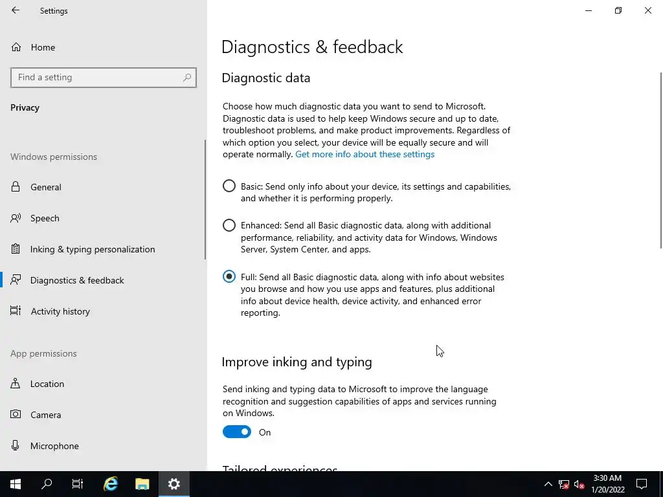Viewport: 663px width, 497px height.
Task: Go to Settings Home
Action: [x=102, y=47]
